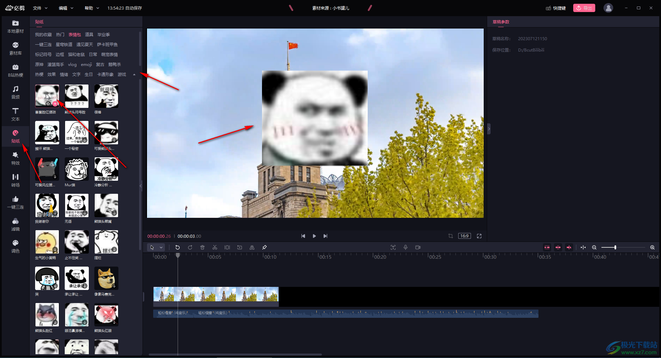Select the video clip on the timeline
This screenshot has height=358, width=661.
click(x=216, y=297)
